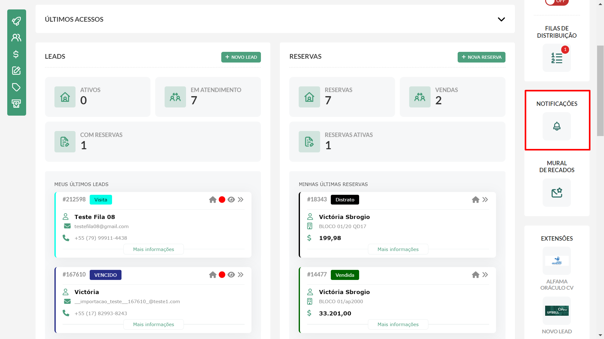Open the dollar sign sidebar icon
The image size is (604, 339).
(16, 54)
